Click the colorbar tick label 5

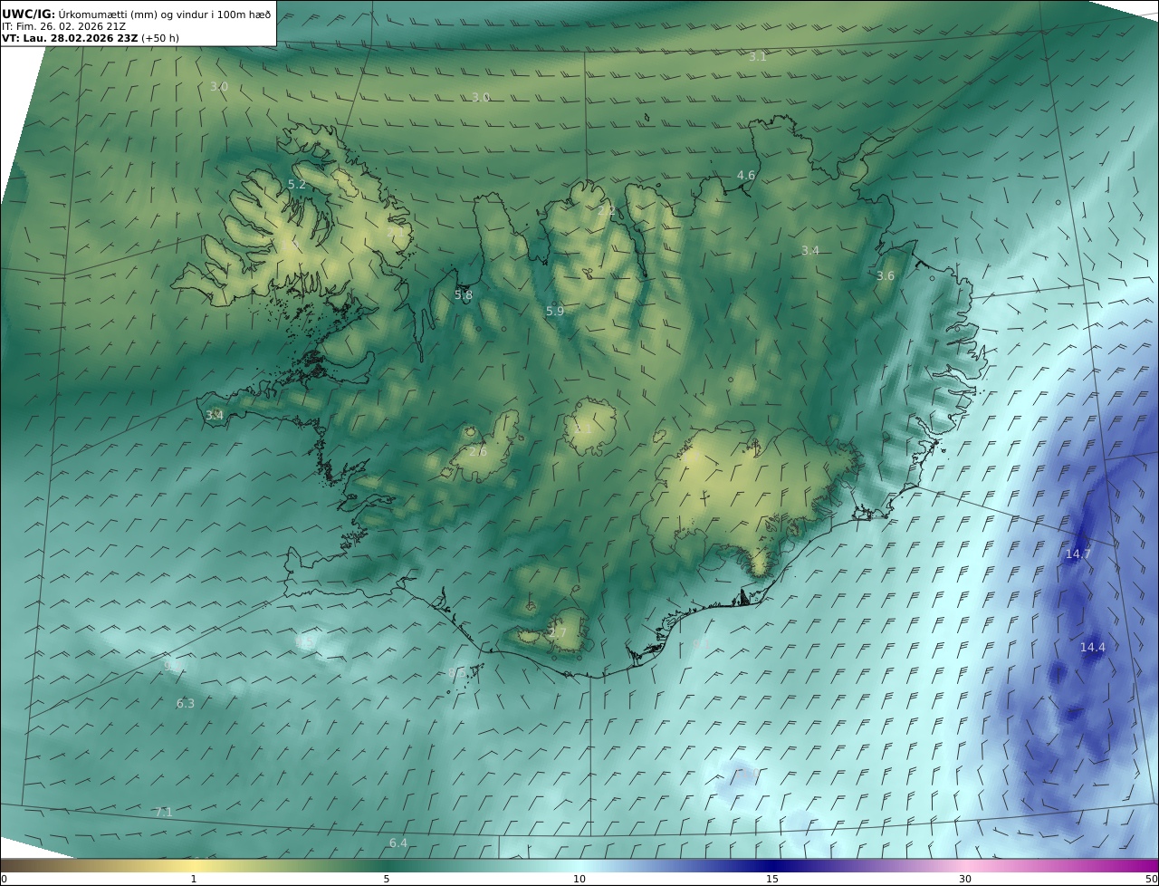[x=387, y=879]
